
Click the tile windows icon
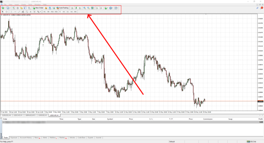(92, 8)
